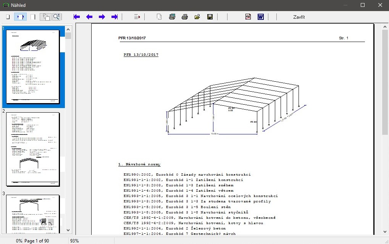The image size is (389, 244).
Task: Close the Náhled window
Action: 380,5
